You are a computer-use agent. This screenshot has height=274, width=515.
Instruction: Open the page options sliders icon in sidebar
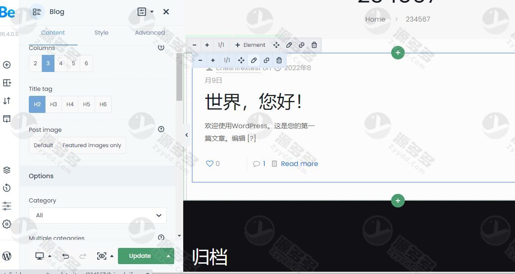coord(7,206)
